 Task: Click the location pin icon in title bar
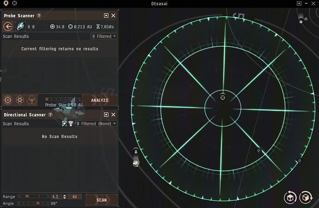[6, 3]
